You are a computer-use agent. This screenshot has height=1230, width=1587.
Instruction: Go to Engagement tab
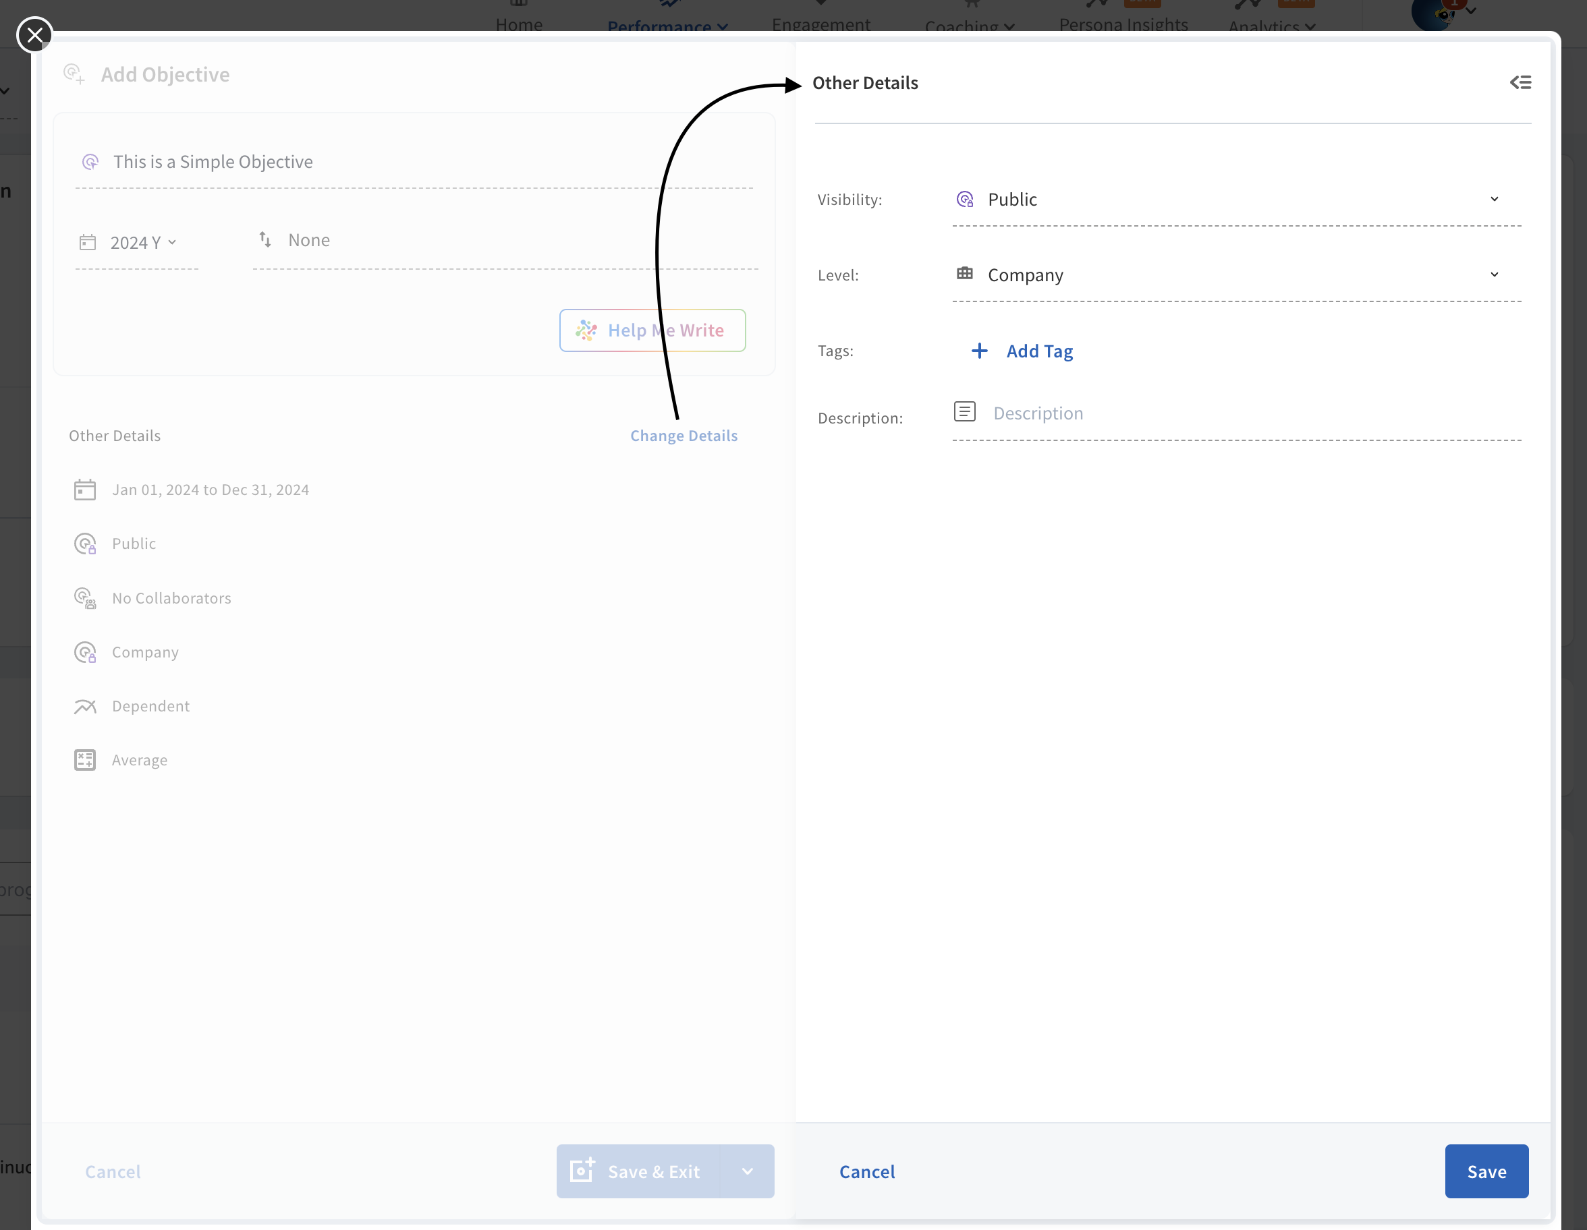[820, 25]
